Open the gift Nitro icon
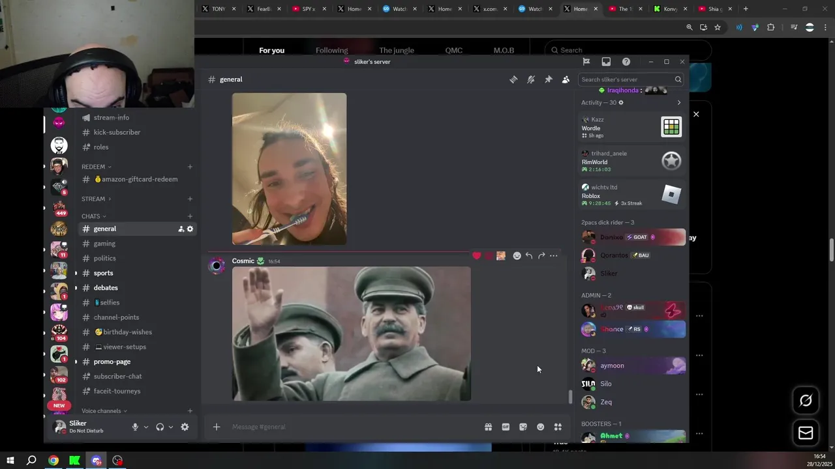 [488, 427]
